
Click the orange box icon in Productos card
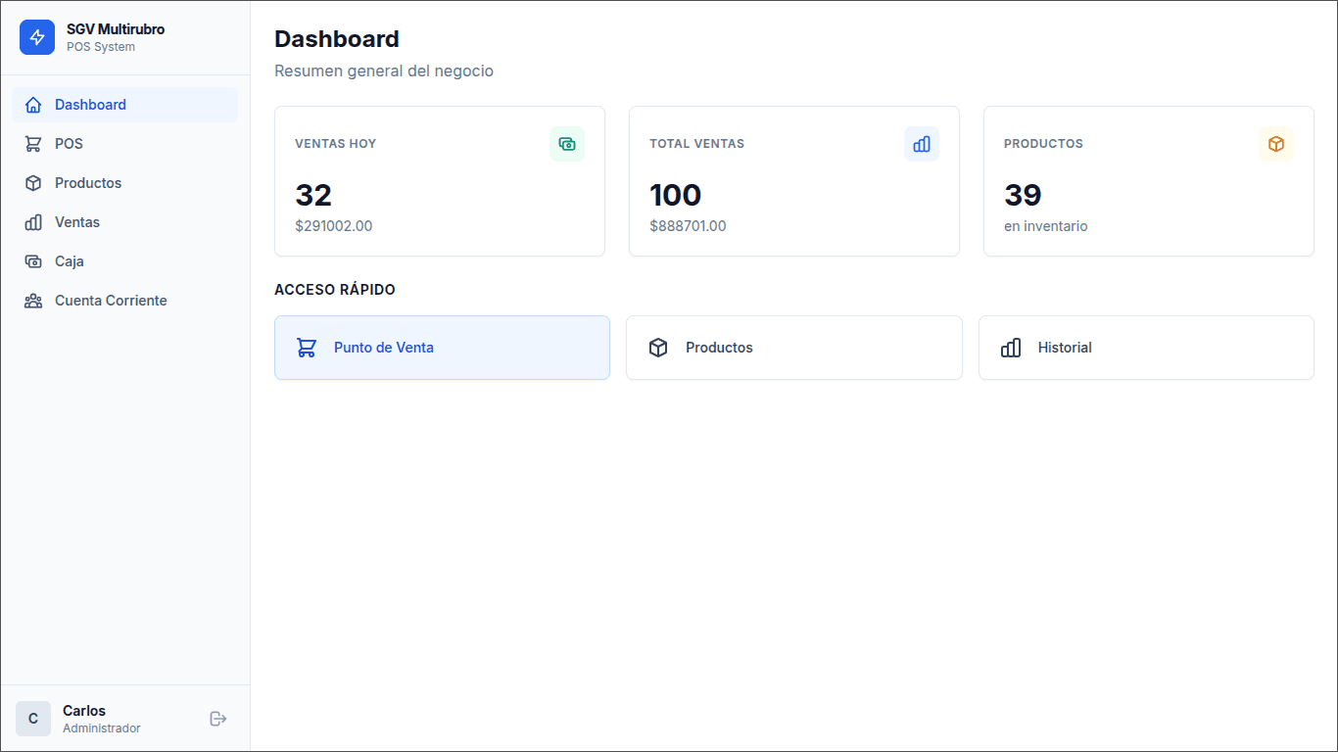click(x=1276, y=144)
